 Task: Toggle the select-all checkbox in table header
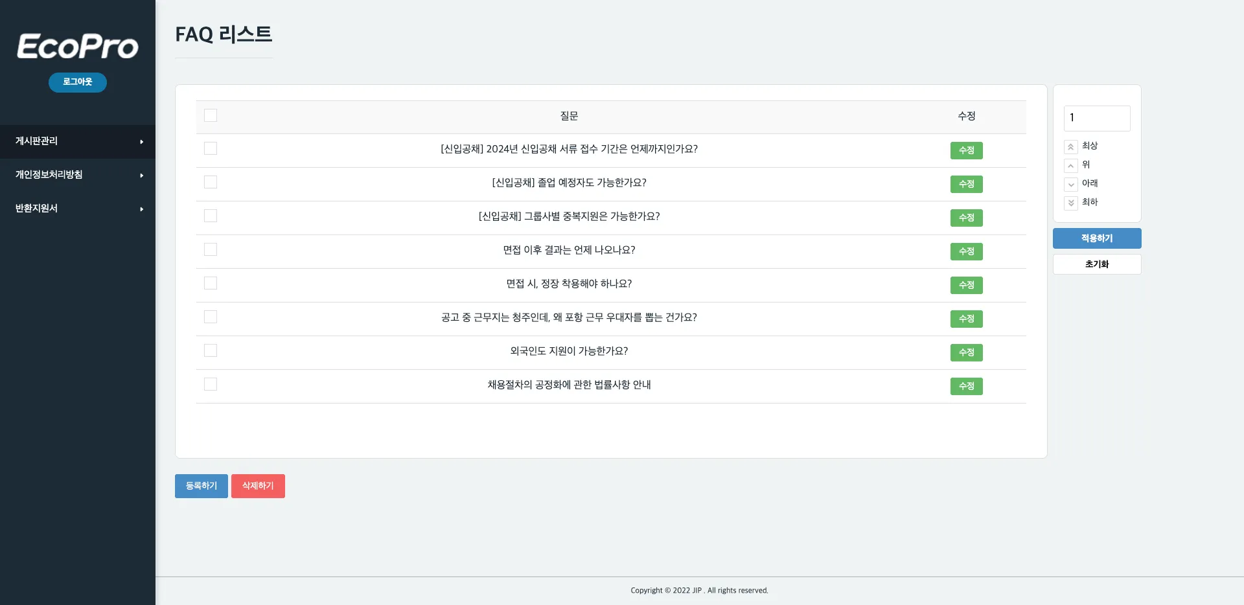(x=211, y=115)
